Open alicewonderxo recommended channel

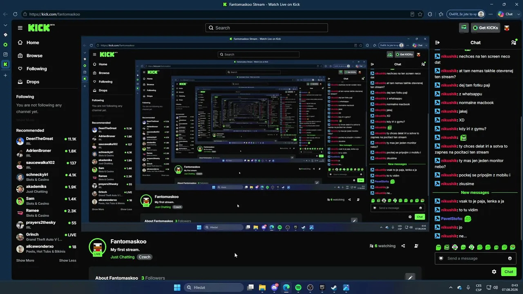(46, 249)
